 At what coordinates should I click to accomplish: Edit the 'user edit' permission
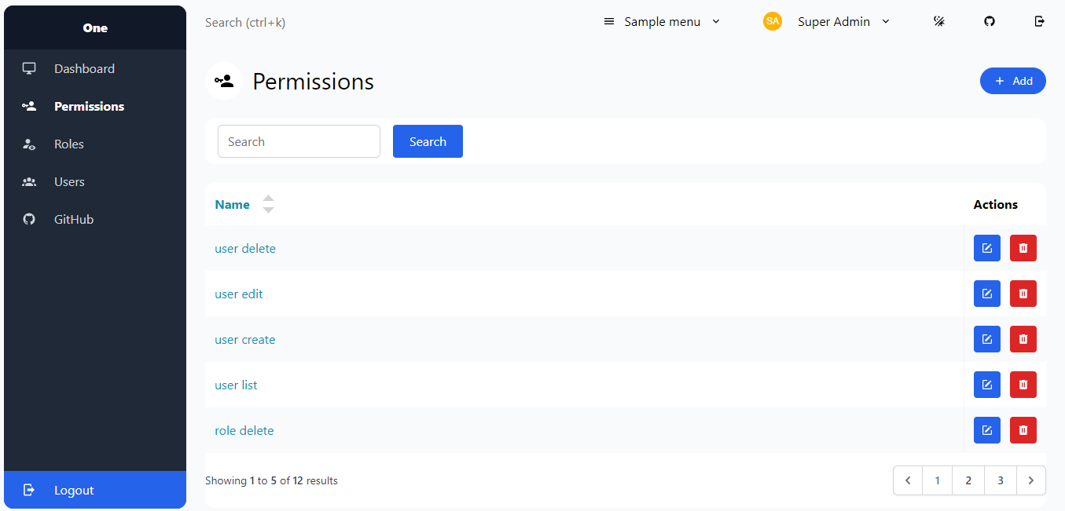pos(987,294)
